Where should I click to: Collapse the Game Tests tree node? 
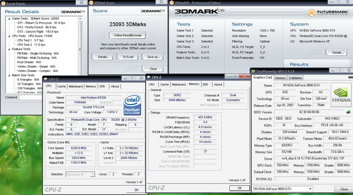coord(9,19)
